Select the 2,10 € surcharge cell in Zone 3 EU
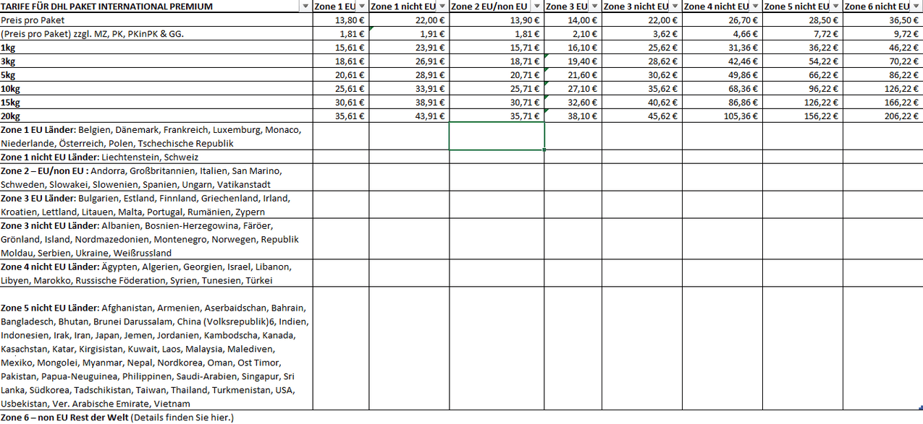 573,34
